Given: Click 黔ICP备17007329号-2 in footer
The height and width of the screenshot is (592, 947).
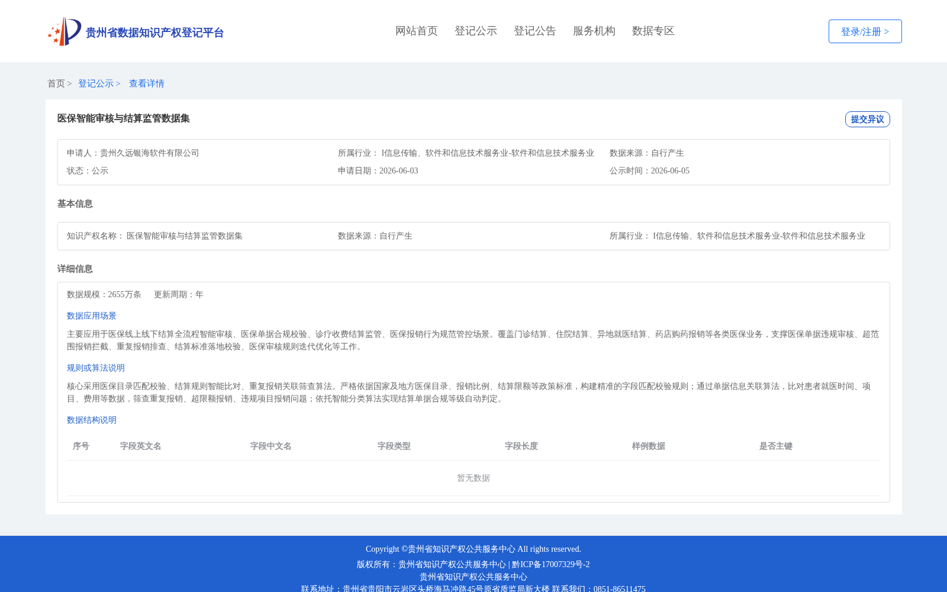Looking at the screenshot, I should coord(551,564).
